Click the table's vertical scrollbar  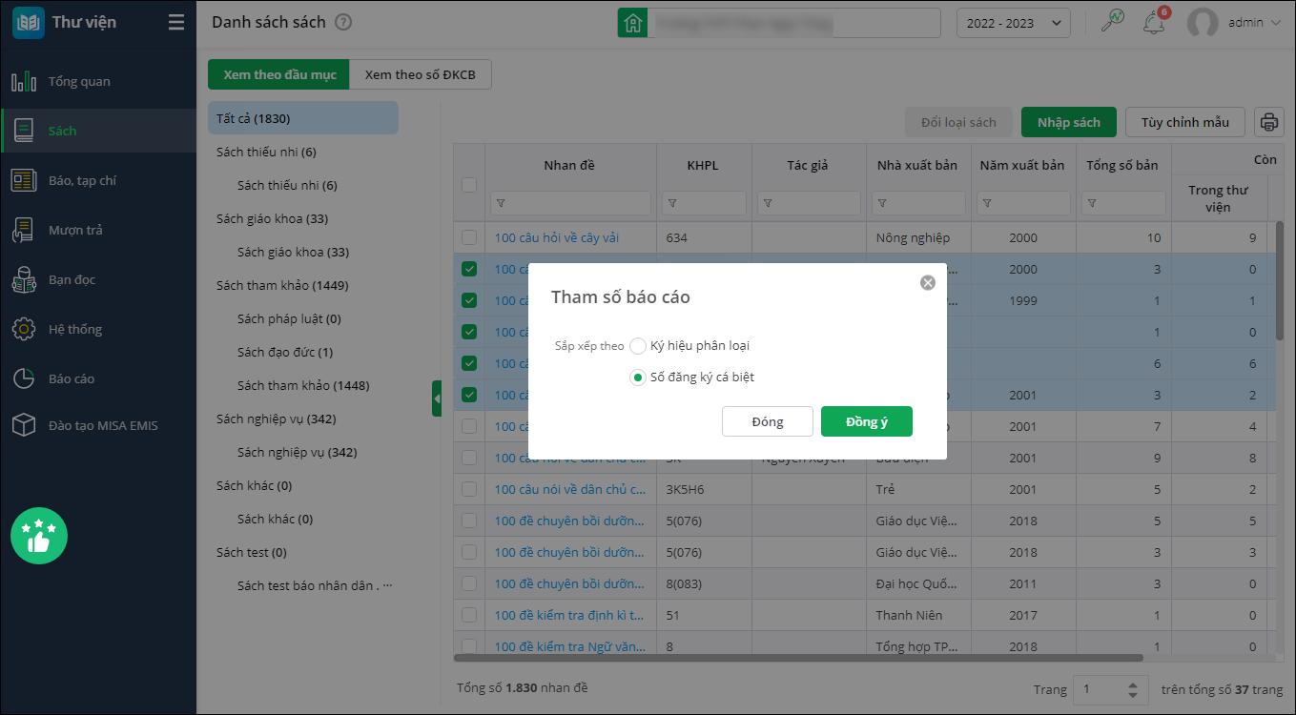click(x=1280, y=281)
